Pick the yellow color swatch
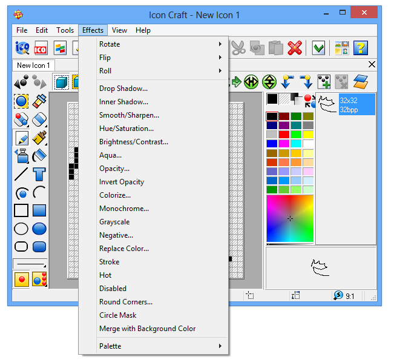The height and width of the screenshot is (362, 394). (308, 135)
